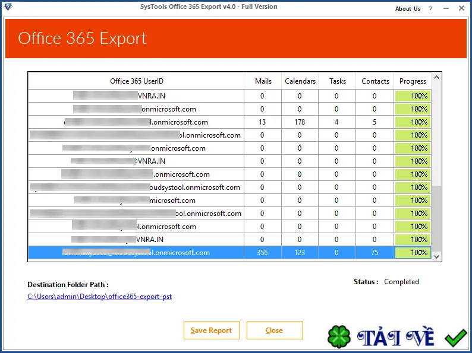Image resolution: width=472 pixels, height=353 pixels.
Task: Minimize the Office 365 Export window
Action: point(446,9)
